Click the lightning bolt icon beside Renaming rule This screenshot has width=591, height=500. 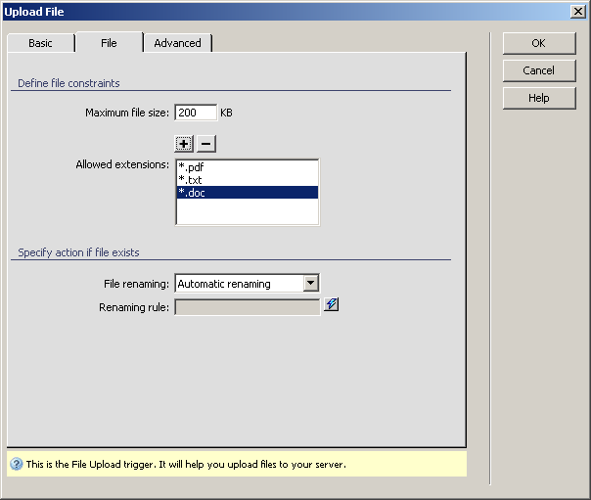(x=332, y=305)
